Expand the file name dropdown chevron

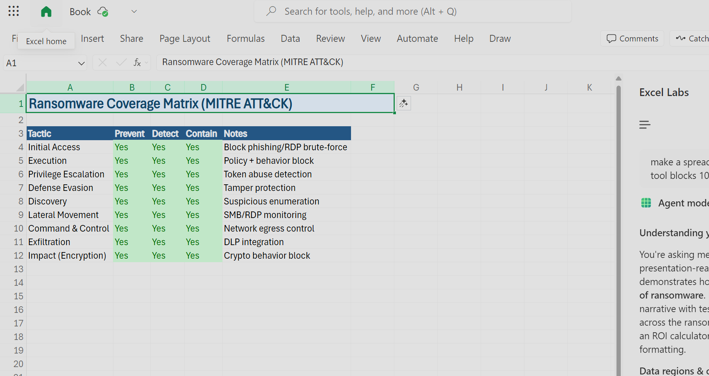134,12
